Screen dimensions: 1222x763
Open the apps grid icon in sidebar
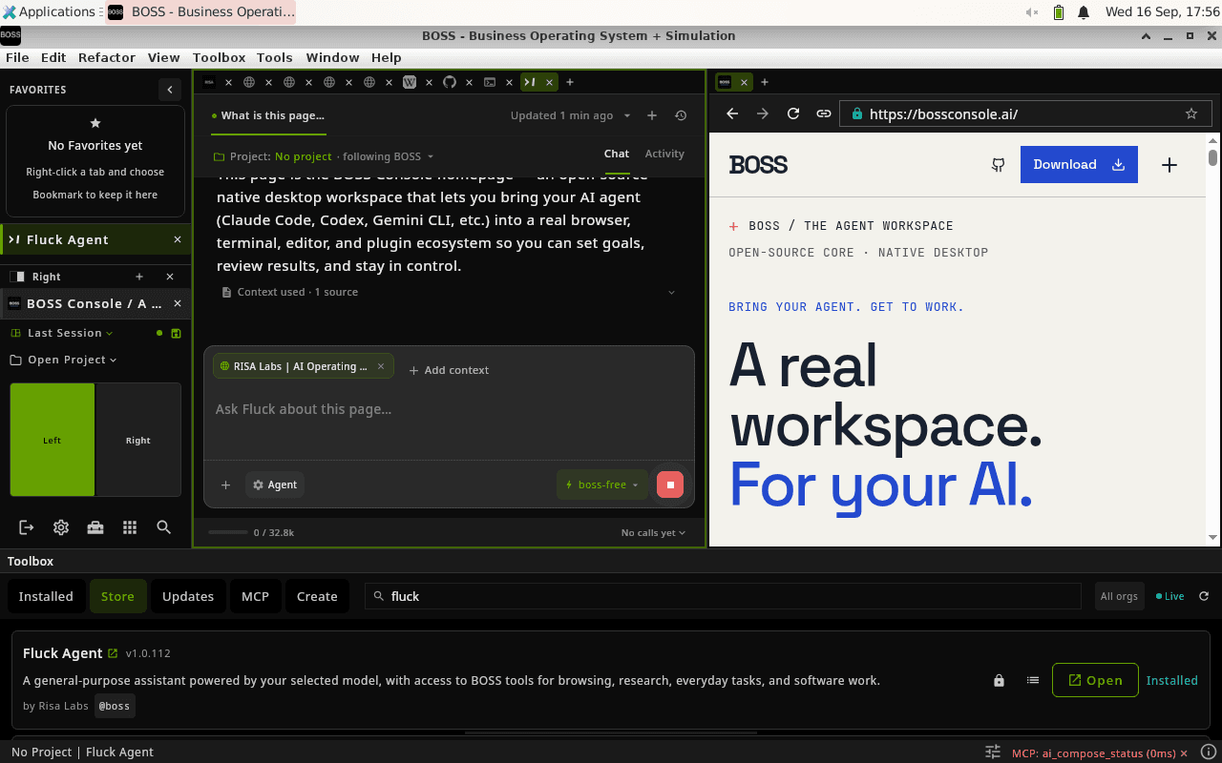130,527
